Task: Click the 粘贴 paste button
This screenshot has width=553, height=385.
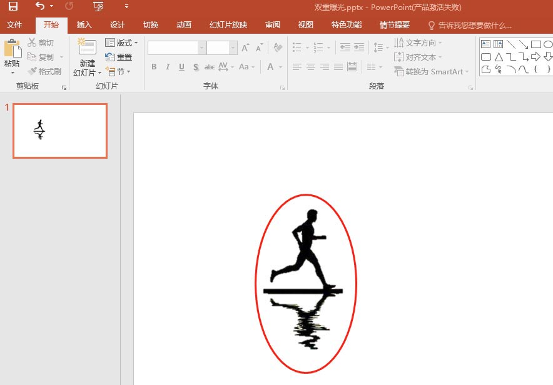Action: (12, 53)
